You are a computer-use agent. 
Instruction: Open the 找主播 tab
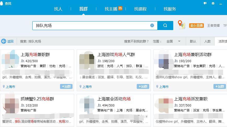tap(111, 9)
